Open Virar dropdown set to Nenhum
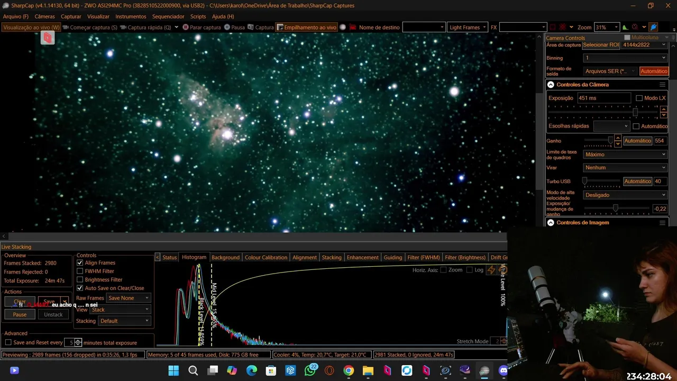 (x=626, y=167)
